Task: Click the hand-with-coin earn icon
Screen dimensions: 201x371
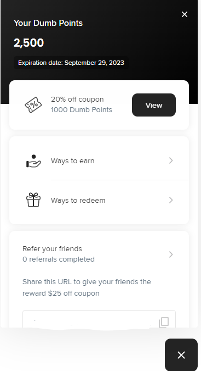Action: [33, 161]
